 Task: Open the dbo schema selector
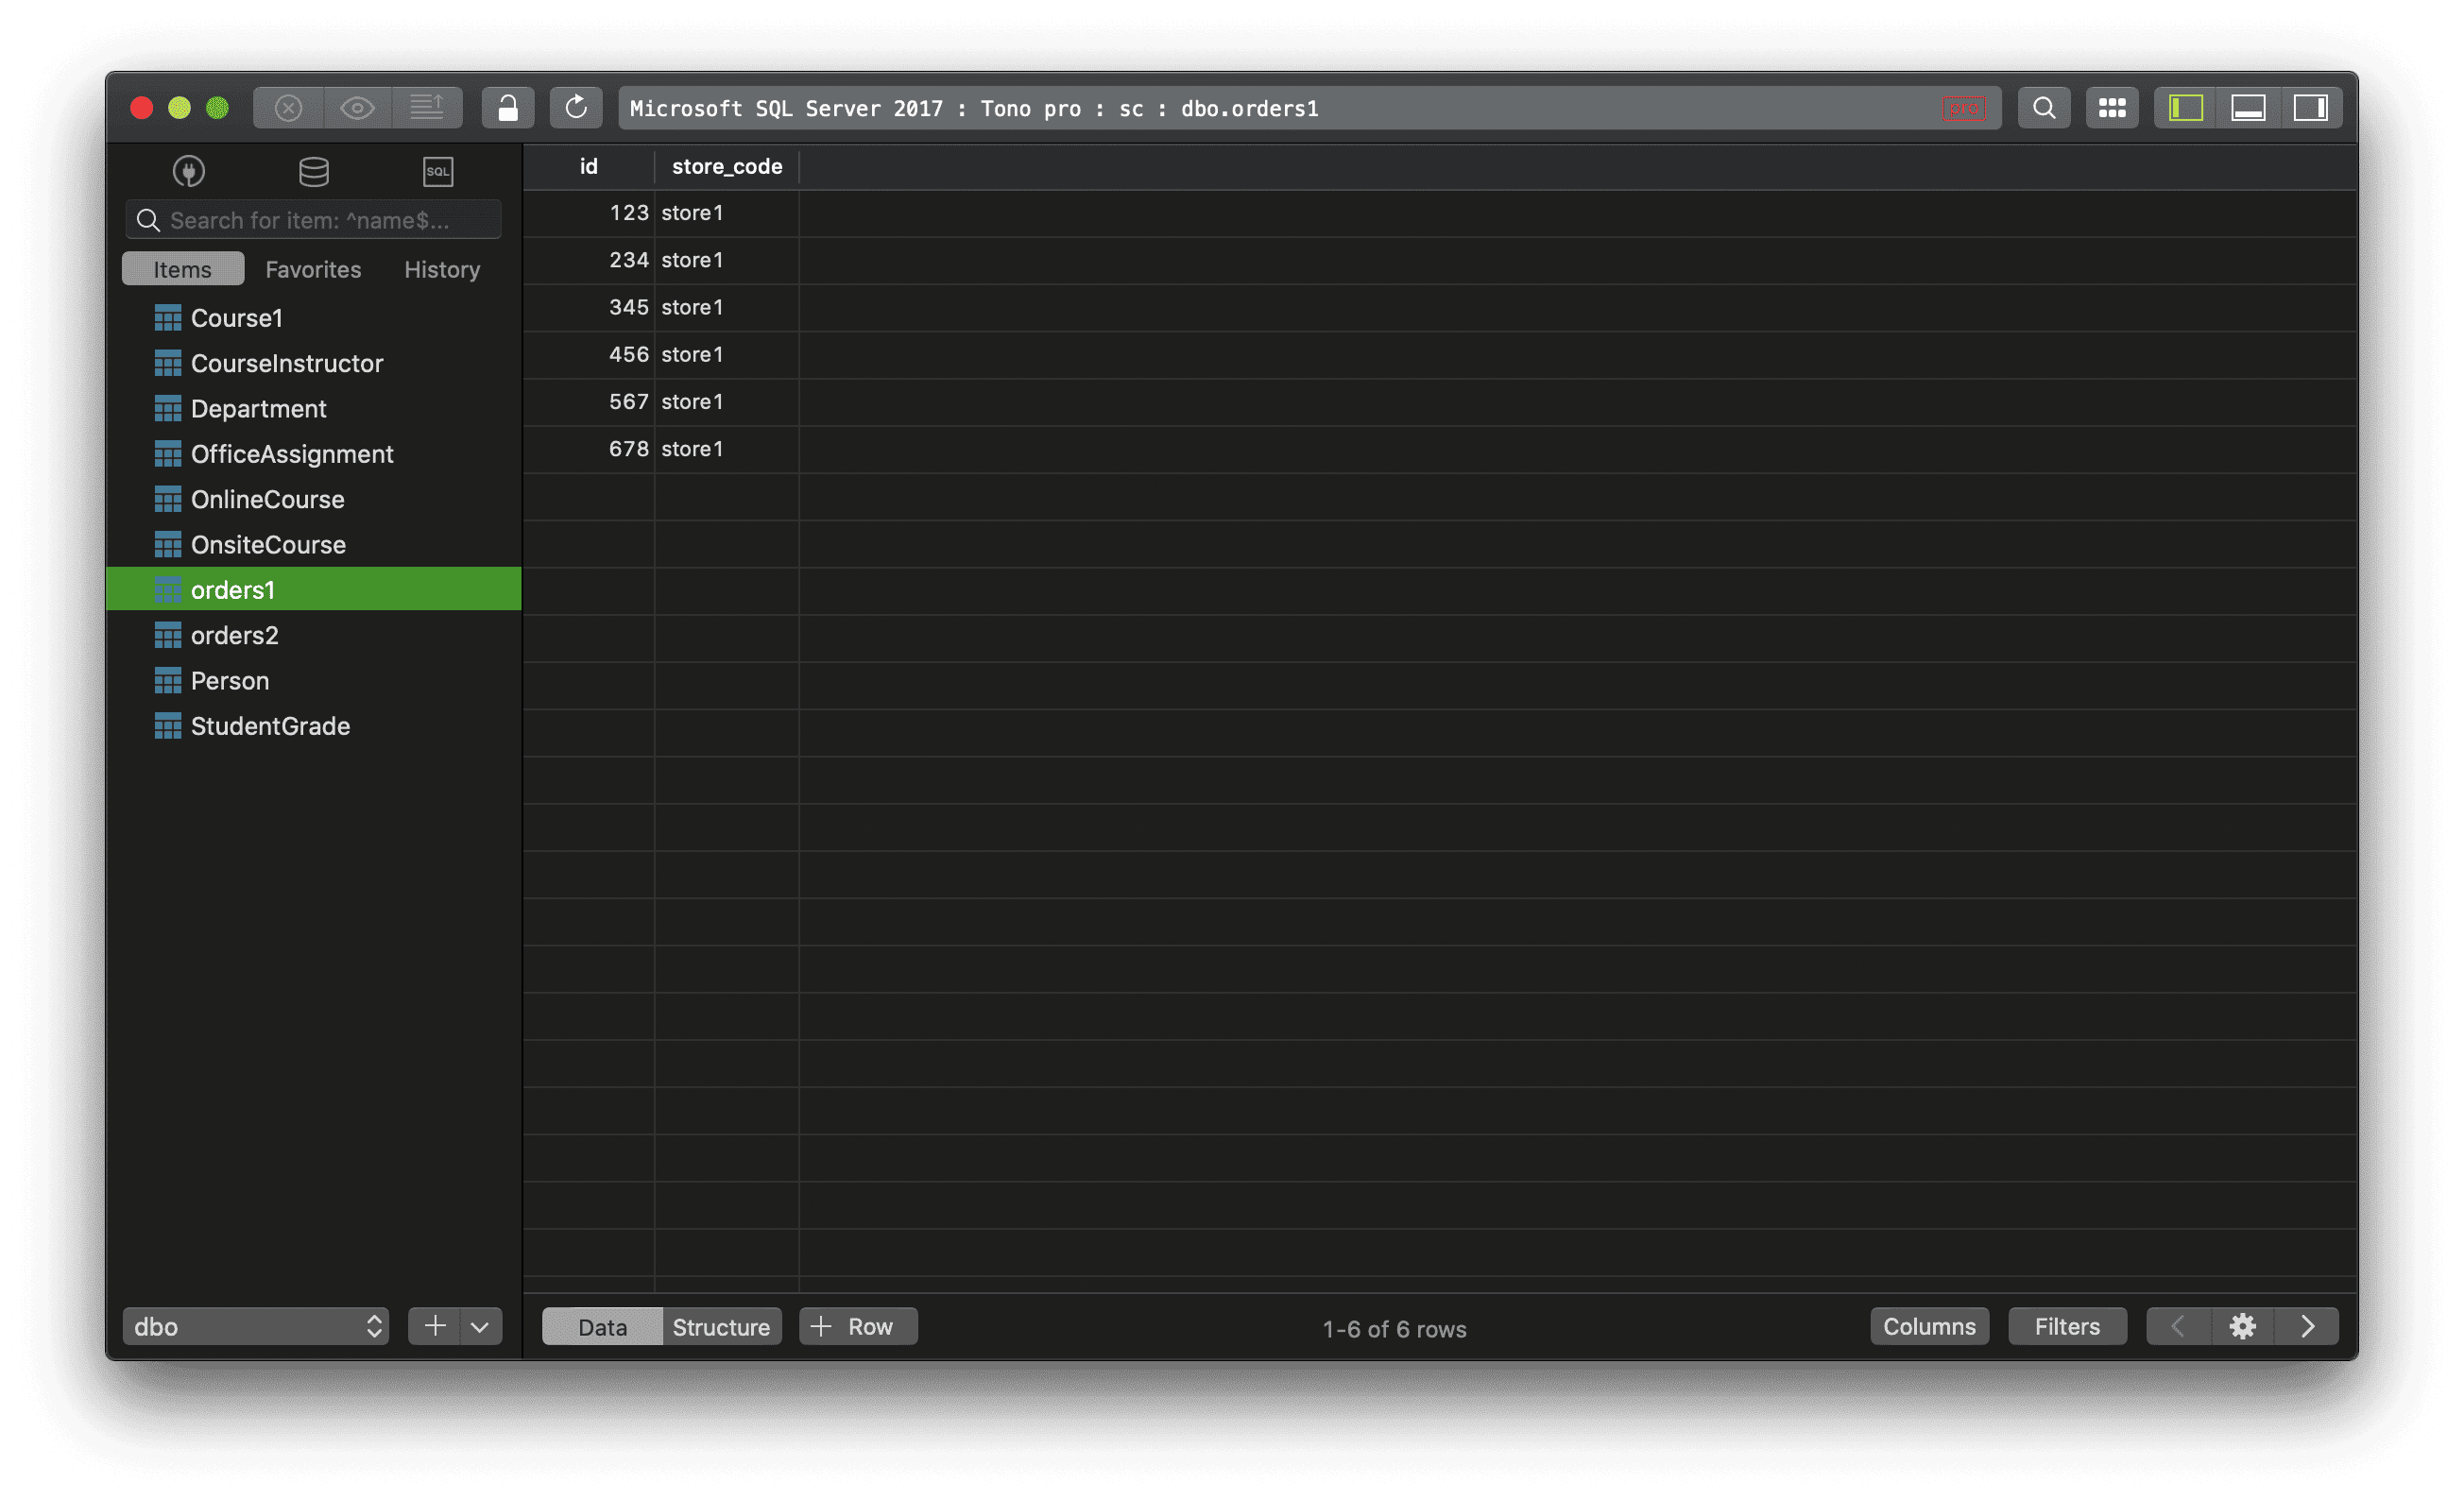[x=256, y=1326]
